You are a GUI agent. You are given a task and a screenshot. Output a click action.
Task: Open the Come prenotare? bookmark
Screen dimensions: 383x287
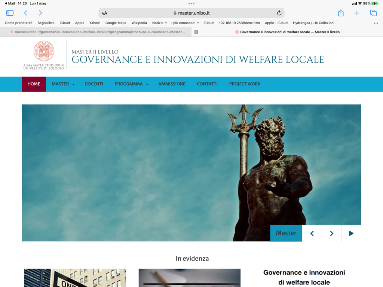[x=19, y=23]
